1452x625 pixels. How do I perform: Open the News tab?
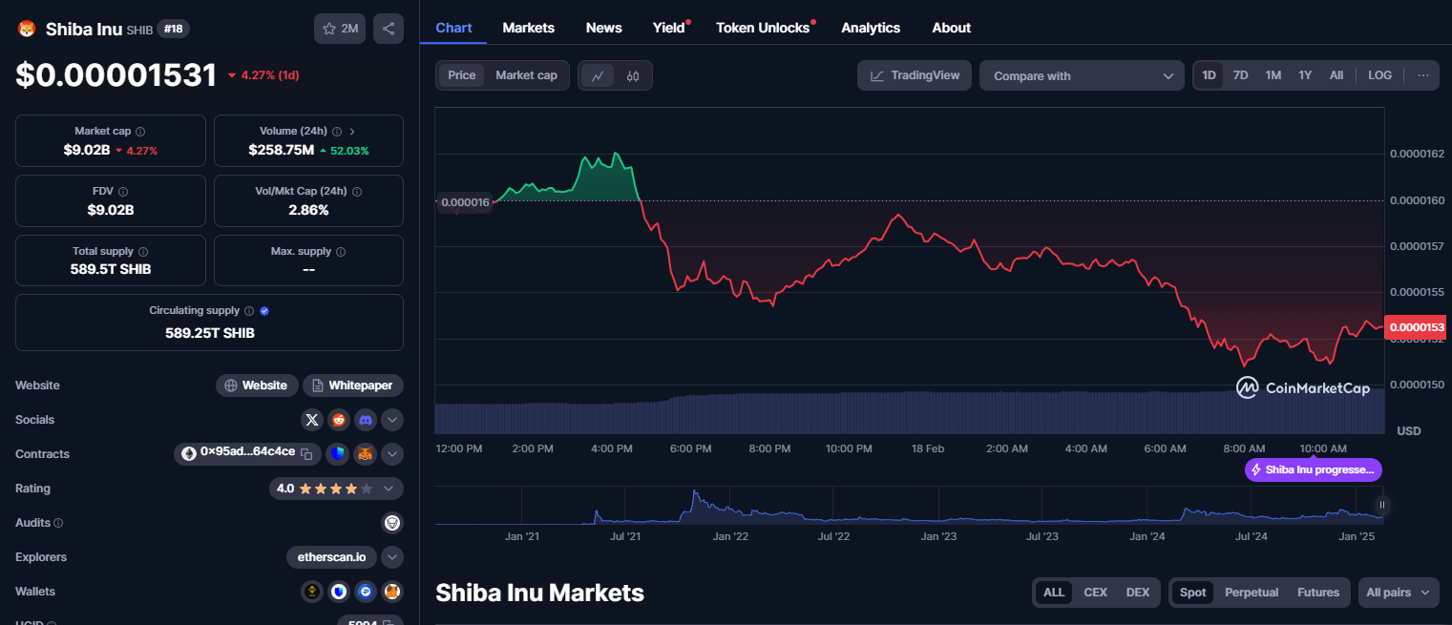[604, 28]
